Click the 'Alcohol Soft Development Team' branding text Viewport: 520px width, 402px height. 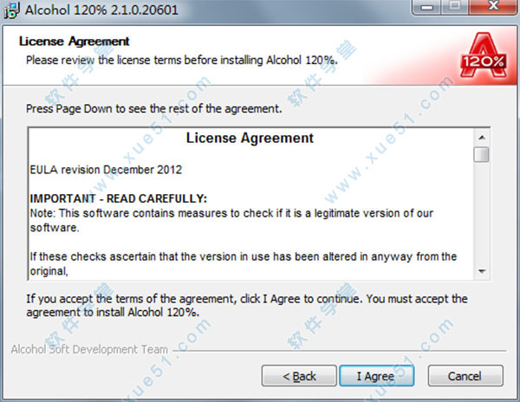tap(89, 349)
